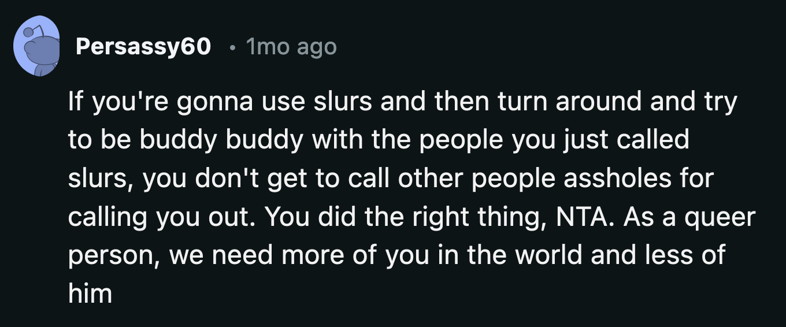
Task: Click the first line beginning "If you're gonna"
Action: pyautogui.click(x=402, y=102)
